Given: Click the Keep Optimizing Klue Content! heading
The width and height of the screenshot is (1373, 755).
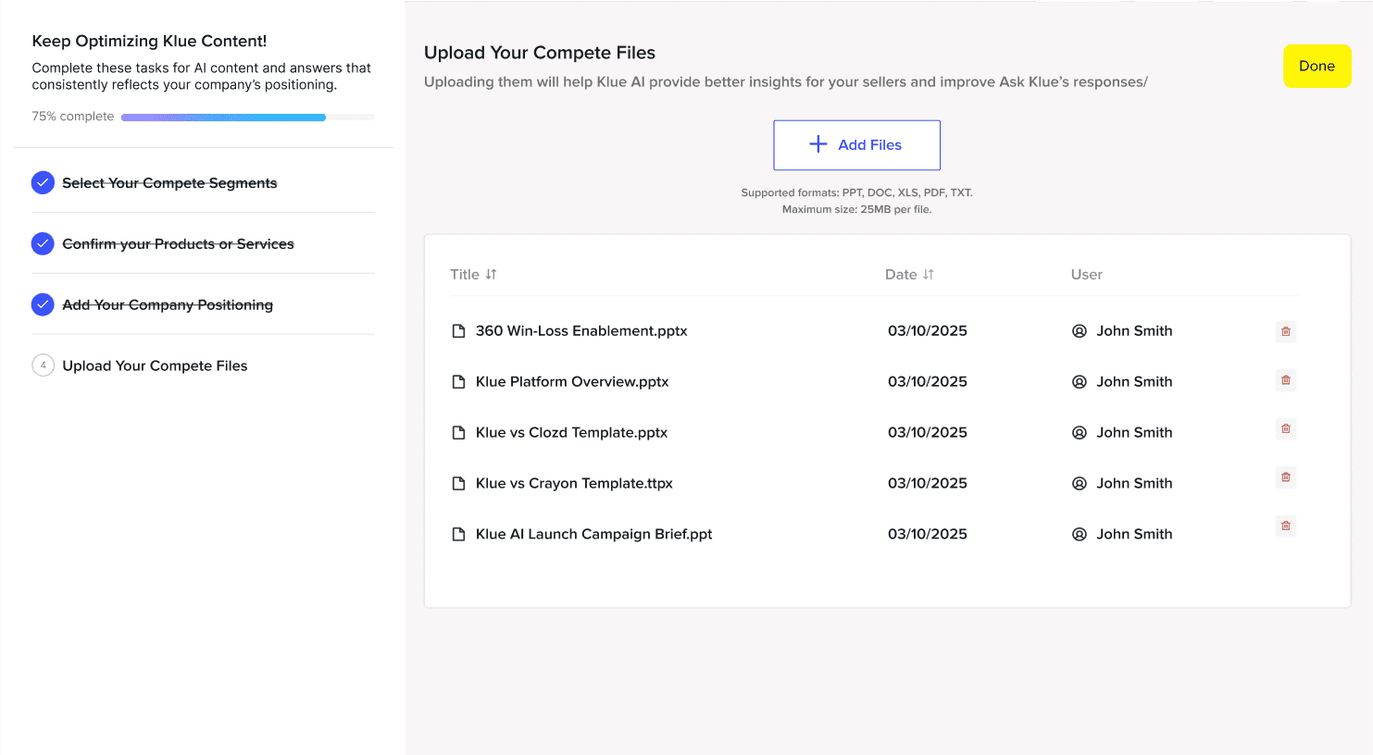Looking at the screenshot, I should click(x=149, y=41).
